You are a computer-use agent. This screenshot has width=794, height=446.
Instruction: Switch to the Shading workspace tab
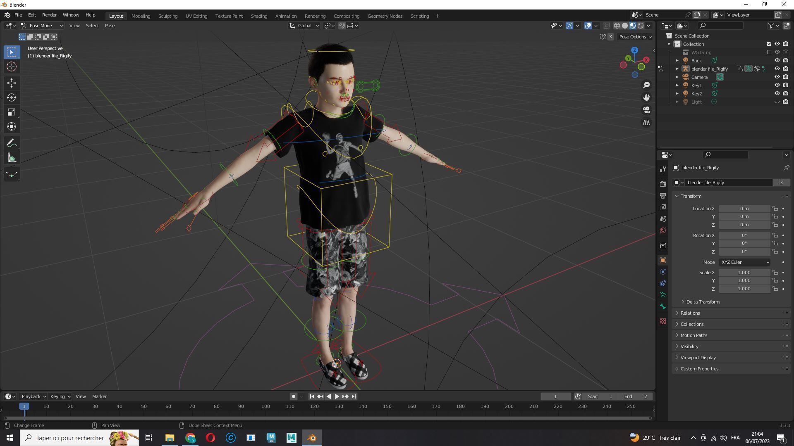pyautogui.click(x=259, y=16)
